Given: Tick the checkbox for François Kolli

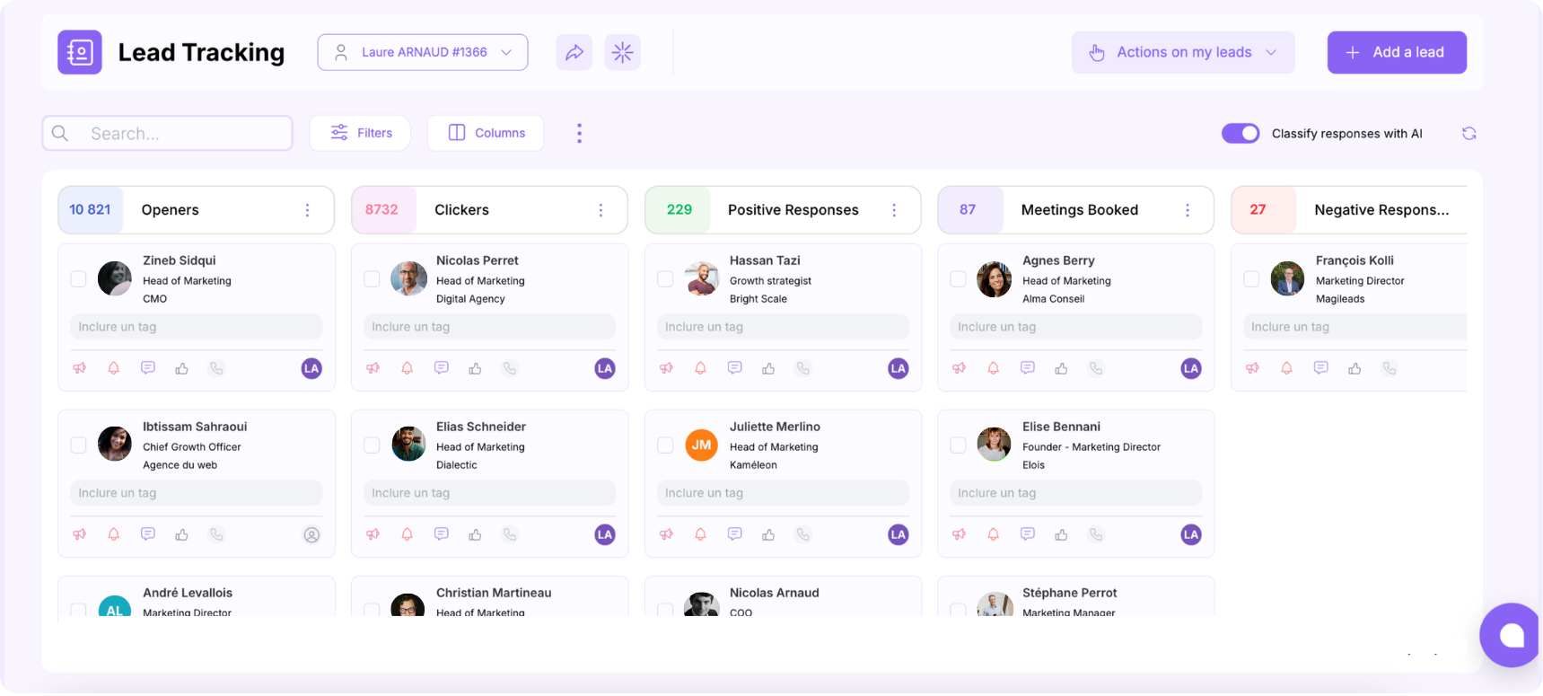Looking at the screenshot, I should click(x=1251, y=279).
